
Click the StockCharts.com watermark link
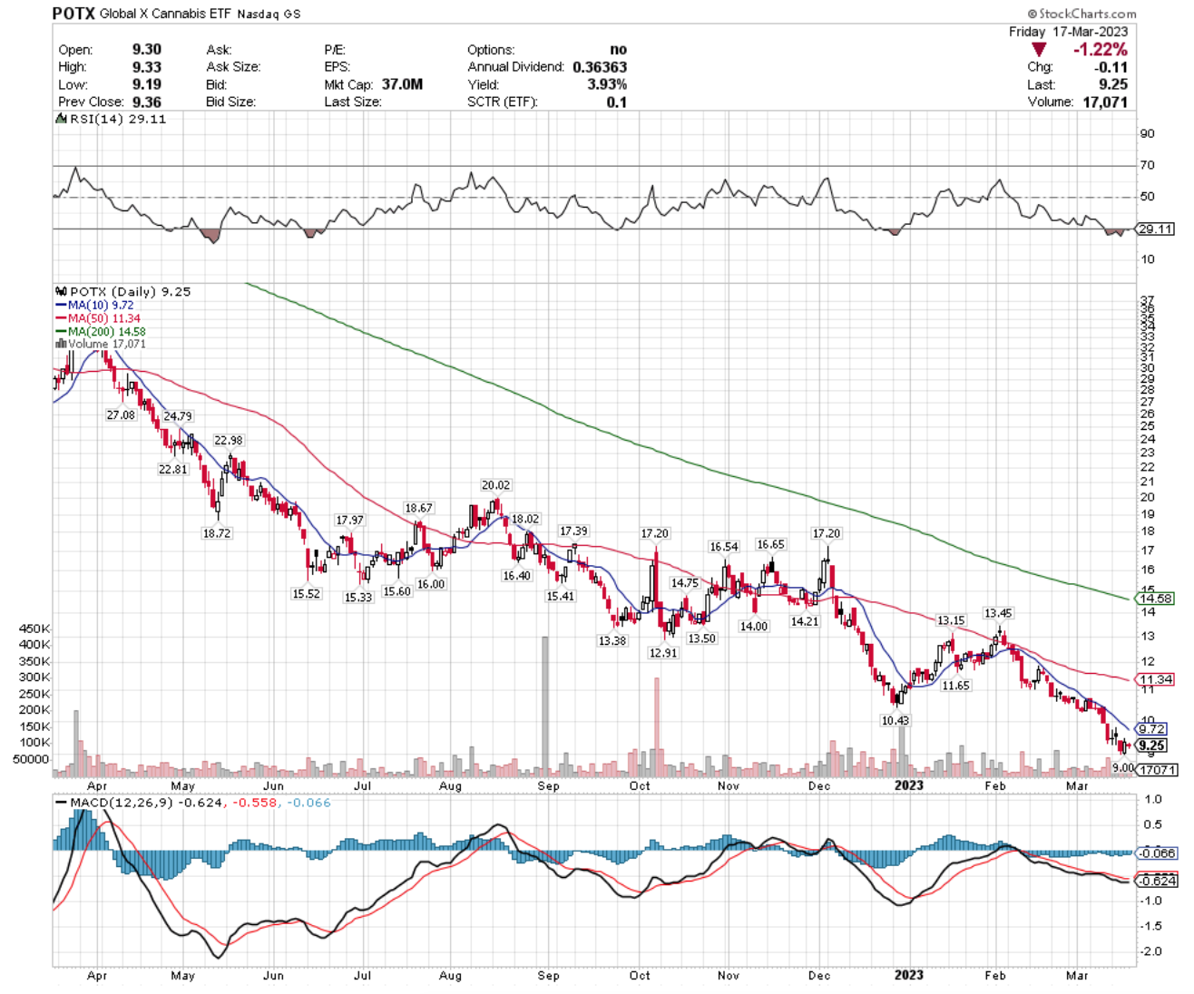click(1081, 14)
